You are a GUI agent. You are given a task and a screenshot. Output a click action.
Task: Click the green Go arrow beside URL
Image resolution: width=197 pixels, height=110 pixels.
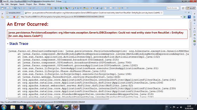(184, 17)
